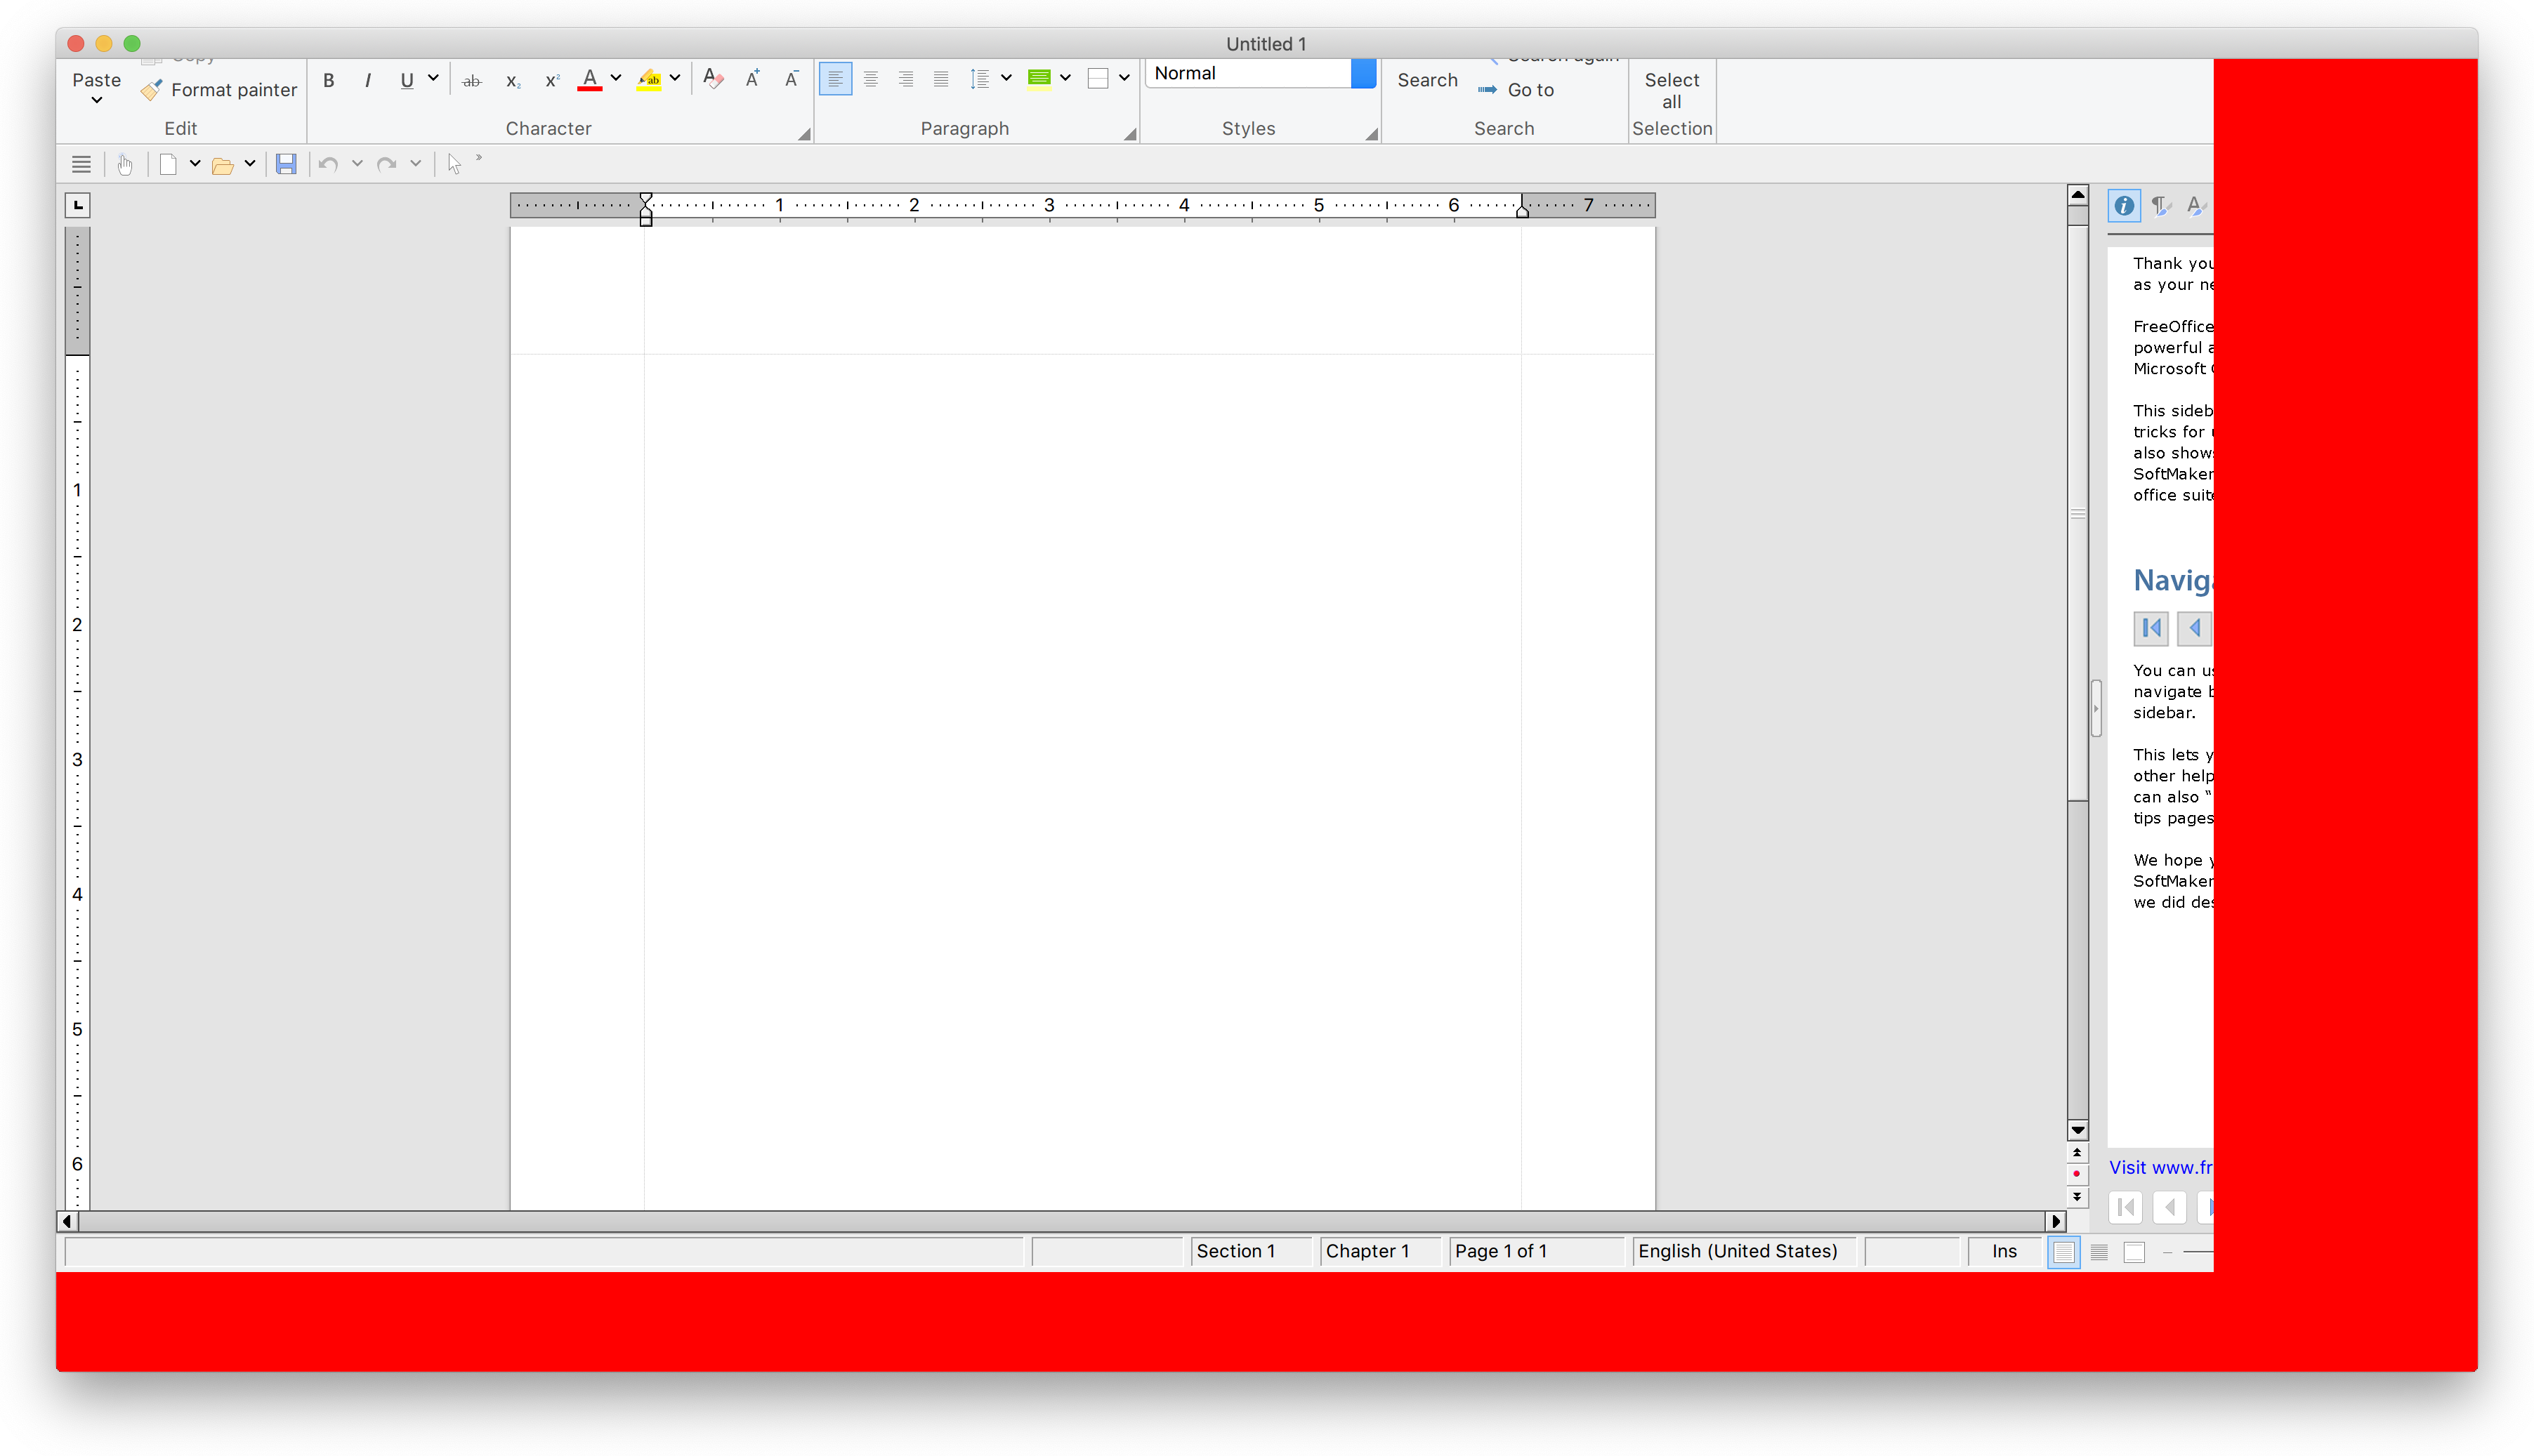Click the strikethrough formatting icon
The width and height of the screenshot is (2534, 1456).
point(471,81)
